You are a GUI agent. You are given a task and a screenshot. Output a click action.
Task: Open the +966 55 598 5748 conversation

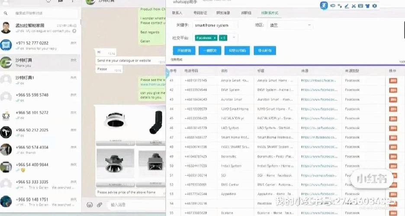(x=40, y=98)
